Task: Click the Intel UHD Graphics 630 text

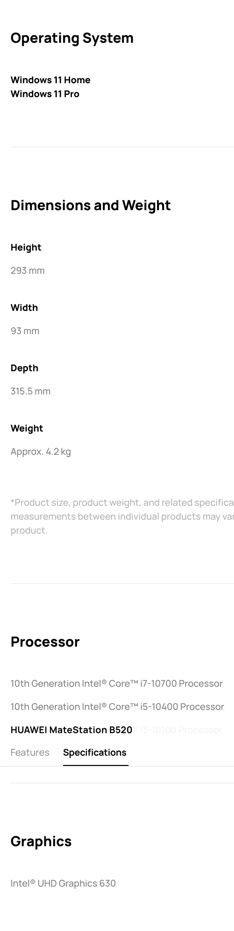Action: point(63,883)
